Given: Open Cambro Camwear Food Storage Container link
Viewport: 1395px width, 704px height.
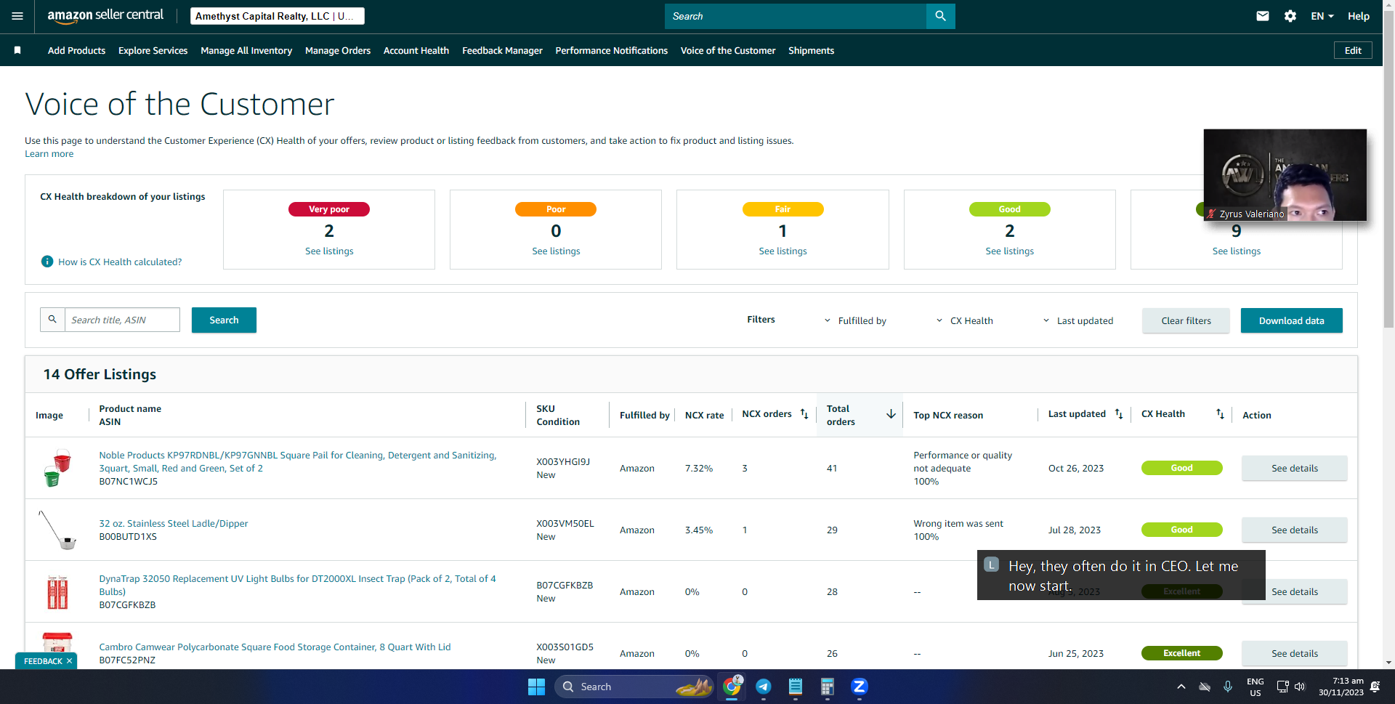Looking at the screenshot, I should click(x=275, y=647).
